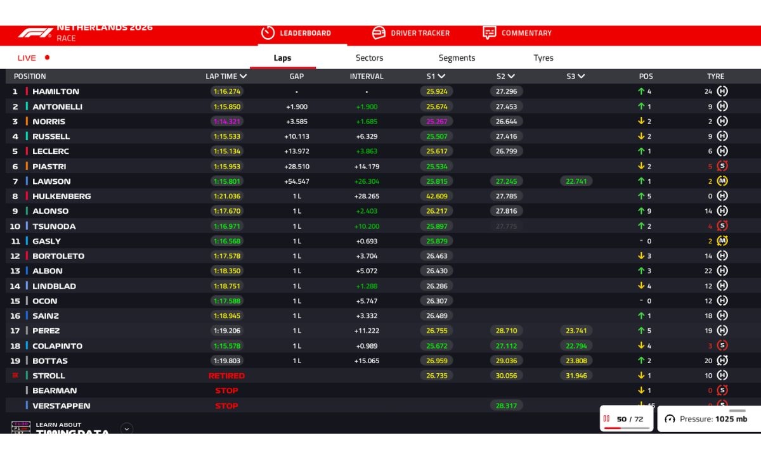Click Norris's yellow position-loss arrow

(641, 121)
